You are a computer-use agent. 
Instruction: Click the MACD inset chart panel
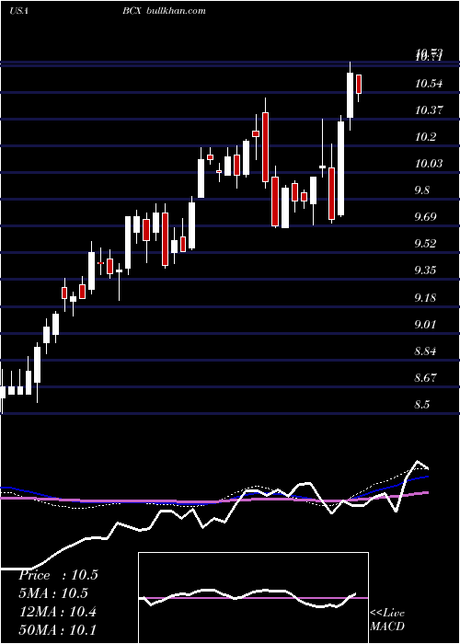253,598
